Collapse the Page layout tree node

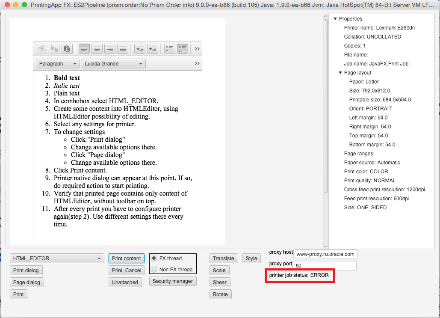coord(340,73)
